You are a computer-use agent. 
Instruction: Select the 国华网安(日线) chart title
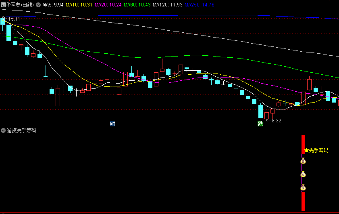17,5
